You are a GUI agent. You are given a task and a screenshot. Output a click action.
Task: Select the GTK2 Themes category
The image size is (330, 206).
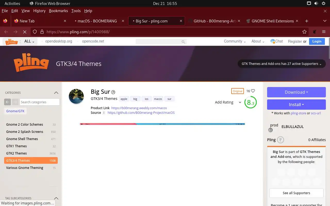point(31,153)
